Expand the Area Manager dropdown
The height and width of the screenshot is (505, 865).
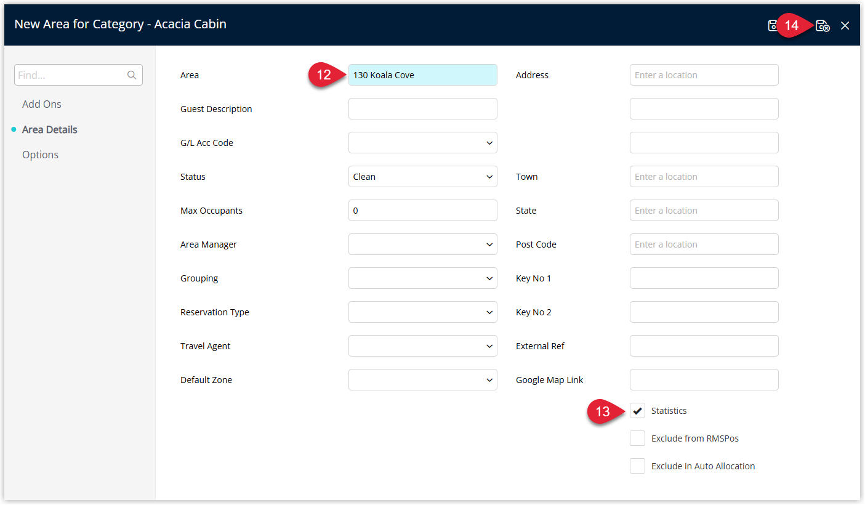(x=423, y=244)
